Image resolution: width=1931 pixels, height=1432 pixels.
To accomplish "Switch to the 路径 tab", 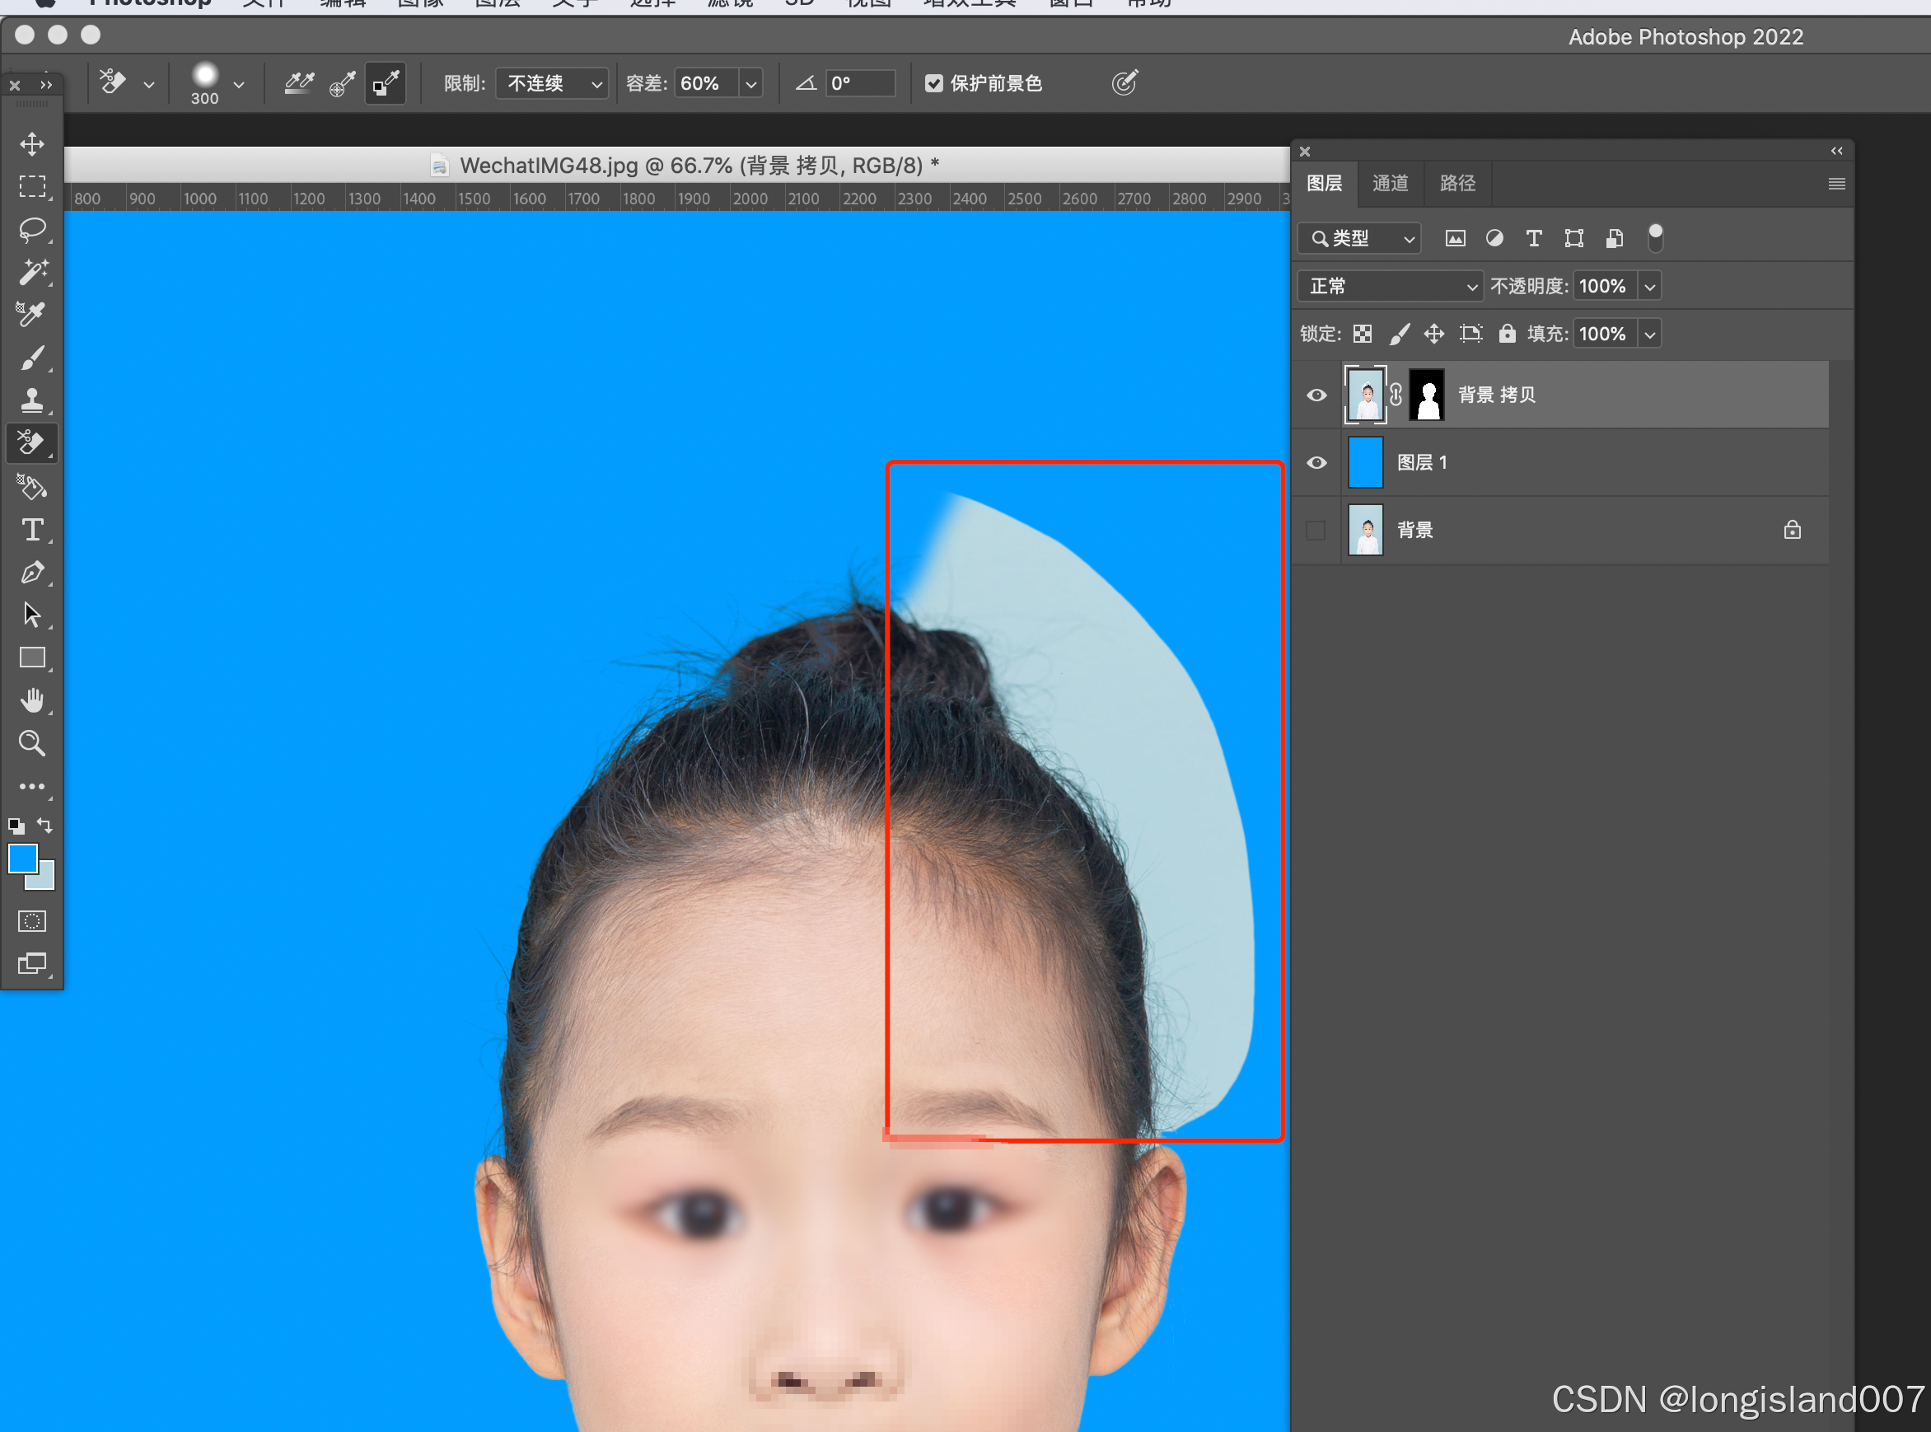I will pyautogui.click(x=1457, y=184).
